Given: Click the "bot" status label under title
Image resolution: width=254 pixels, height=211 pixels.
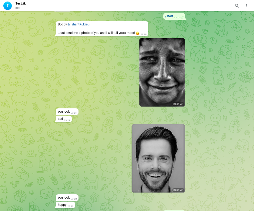Looking at the screenshot, I should (18, 8).
